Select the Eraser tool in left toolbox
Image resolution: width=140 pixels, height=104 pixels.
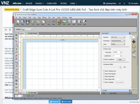(16, 59)
